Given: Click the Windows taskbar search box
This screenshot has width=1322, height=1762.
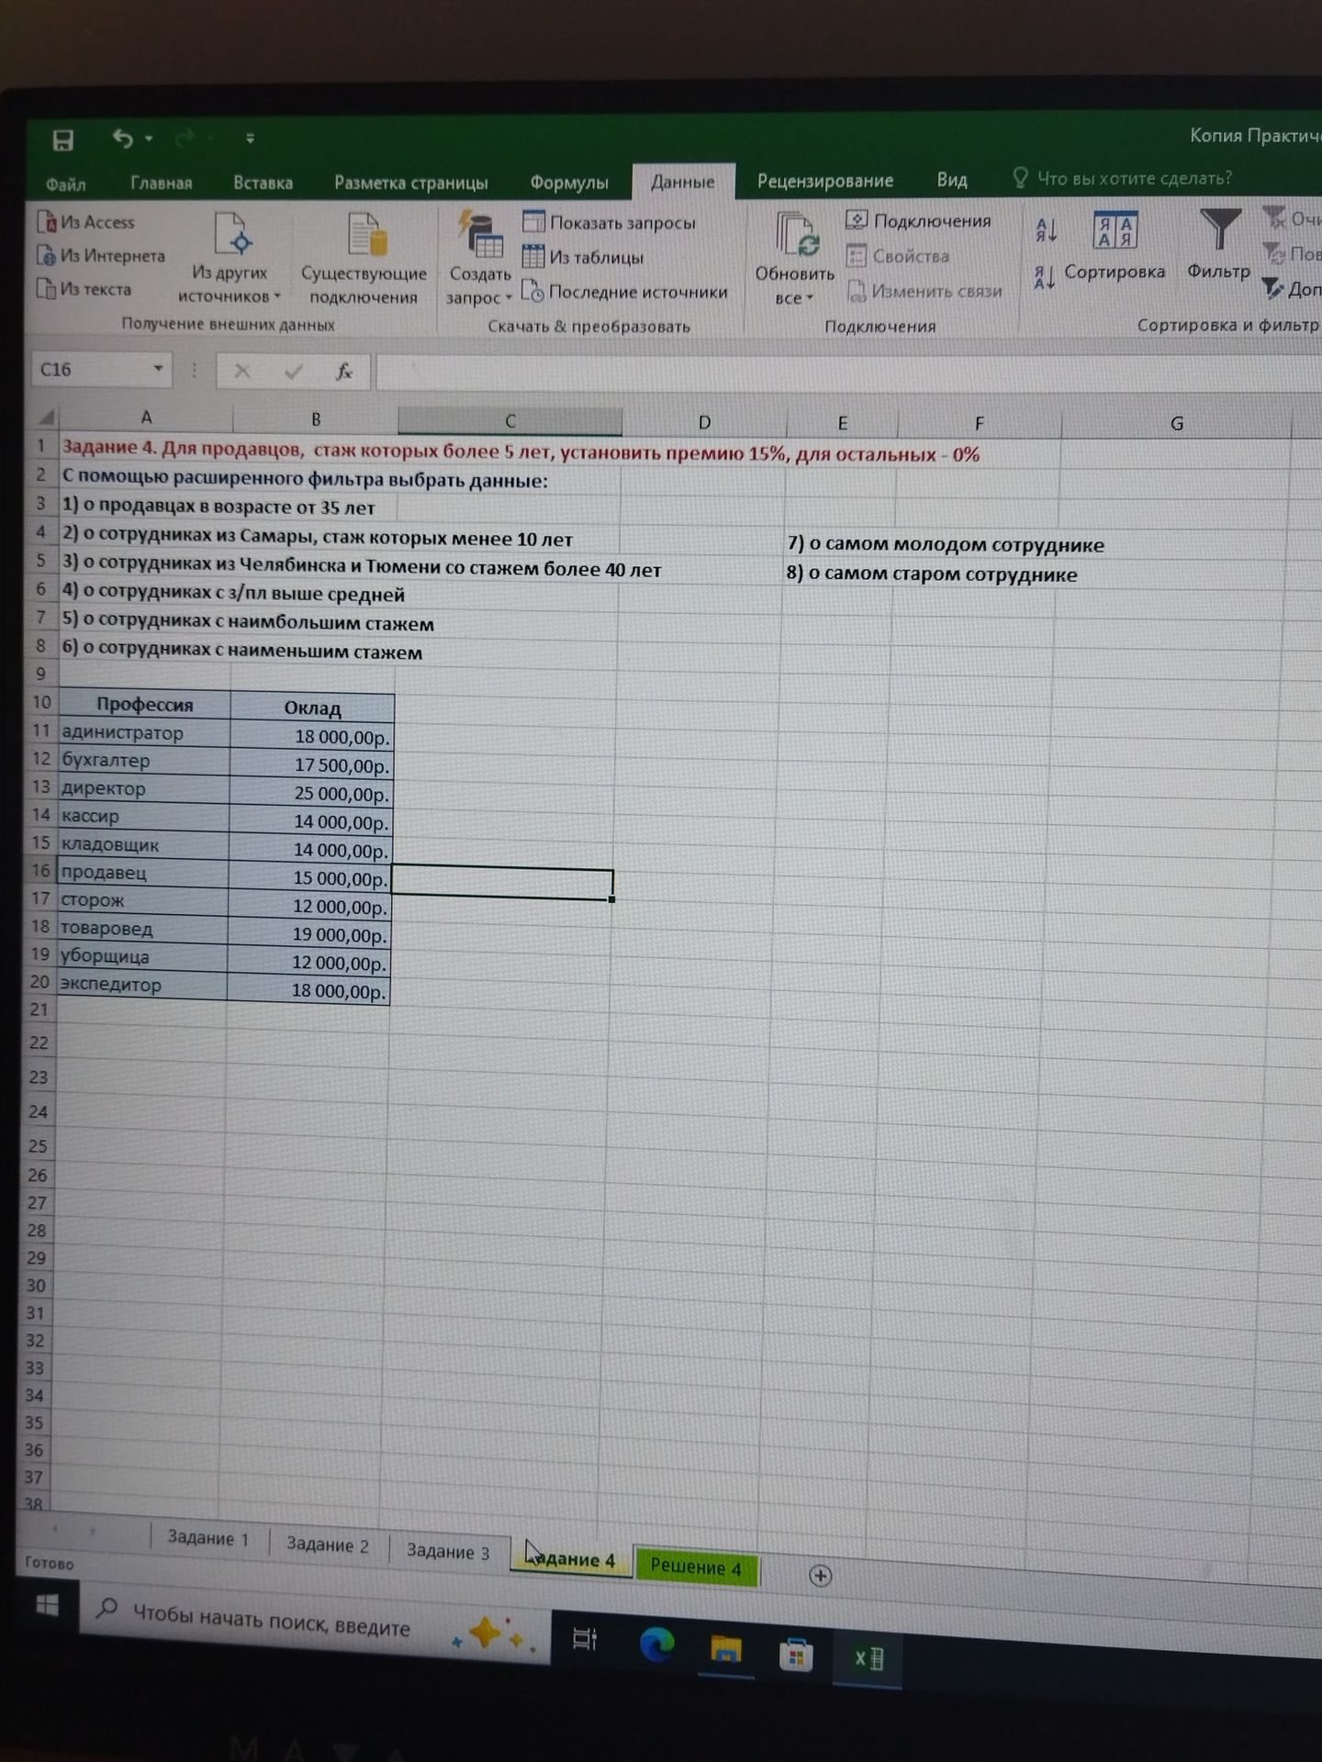Looking at the screenshot, I should (314, 1623).
